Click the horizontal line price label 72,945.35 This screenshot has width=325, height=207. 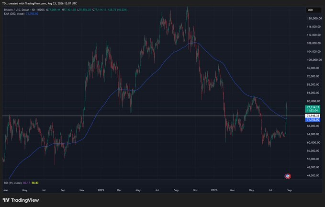(313, 116)
